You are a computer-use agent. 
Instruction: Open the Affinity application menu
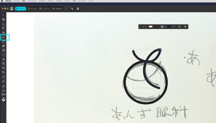[8, 1]
